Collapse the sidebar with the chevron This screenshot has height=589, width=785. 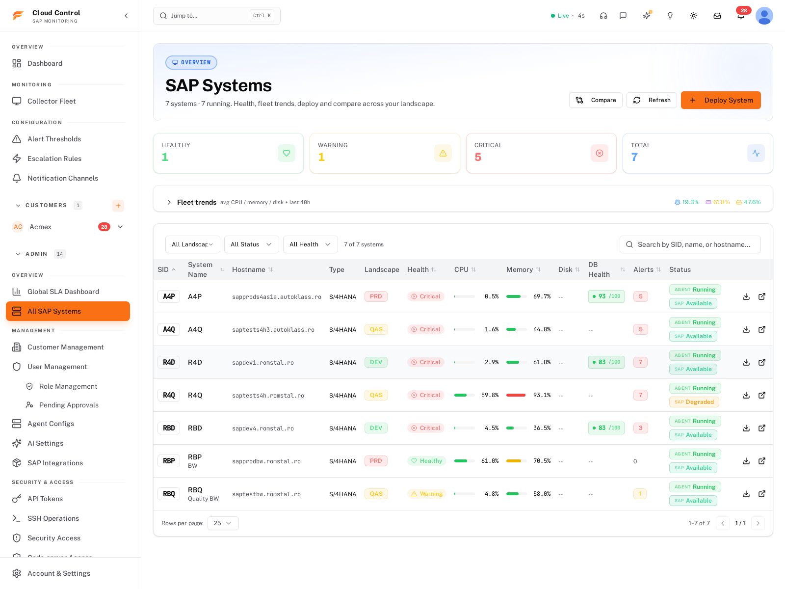[x=126, y=16]
